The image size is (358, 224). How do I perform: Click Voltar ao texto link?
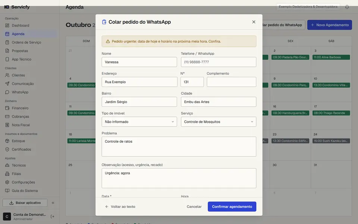click(120, 206)
